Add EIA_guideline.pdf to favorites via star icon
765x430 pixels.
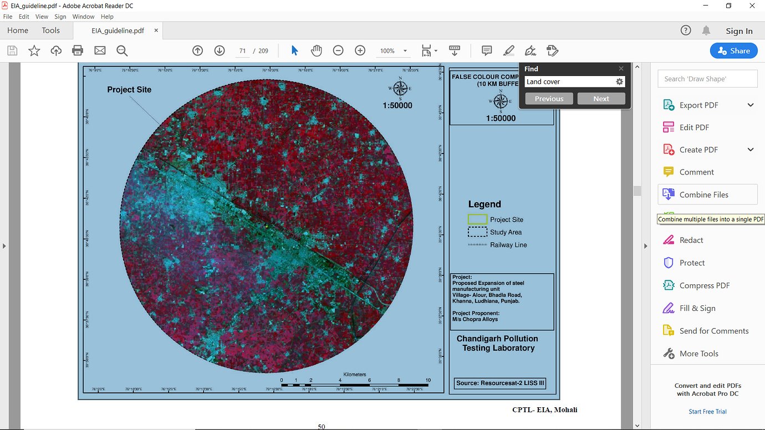pos(34,50)
